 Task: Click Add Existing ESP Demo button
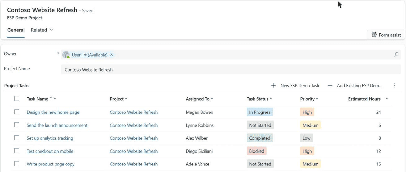click(x=355, y=85)
